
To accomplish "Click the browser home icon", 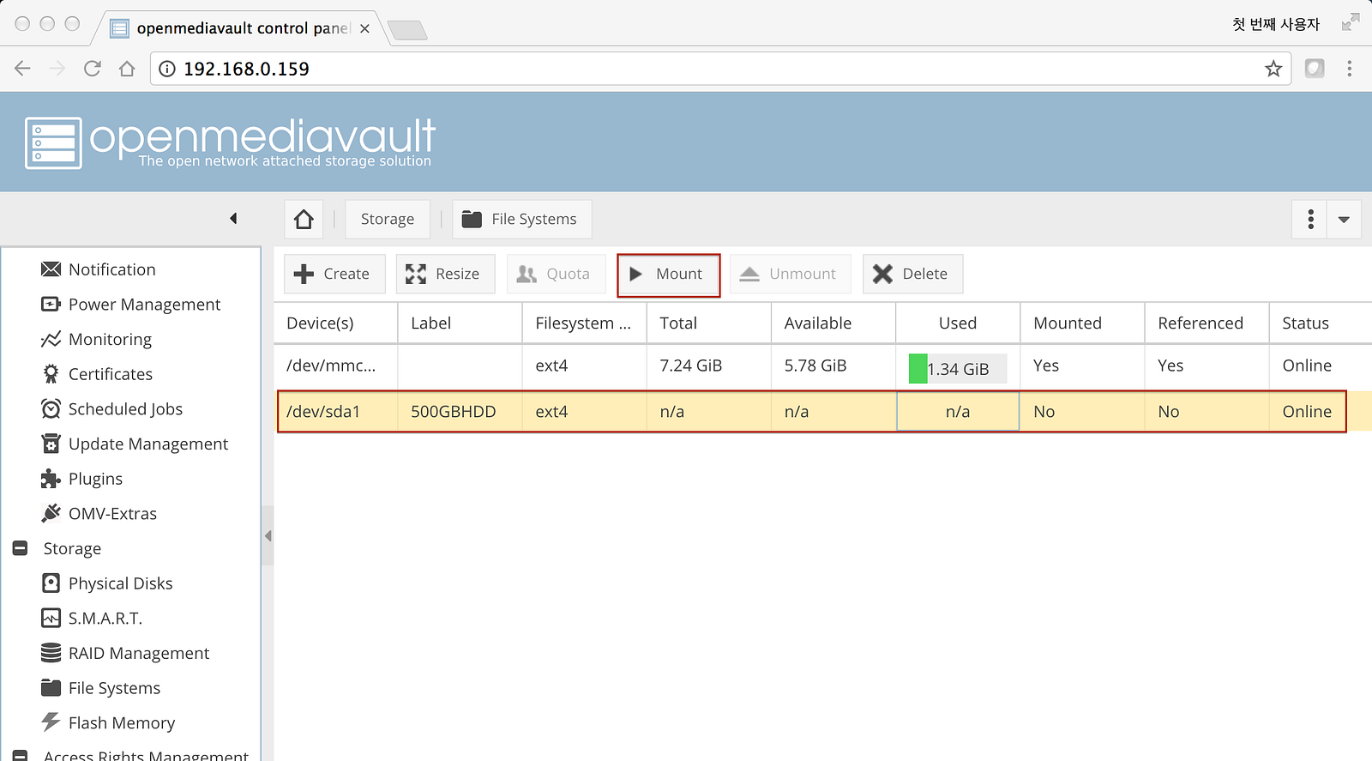I will tap(127, 69).
